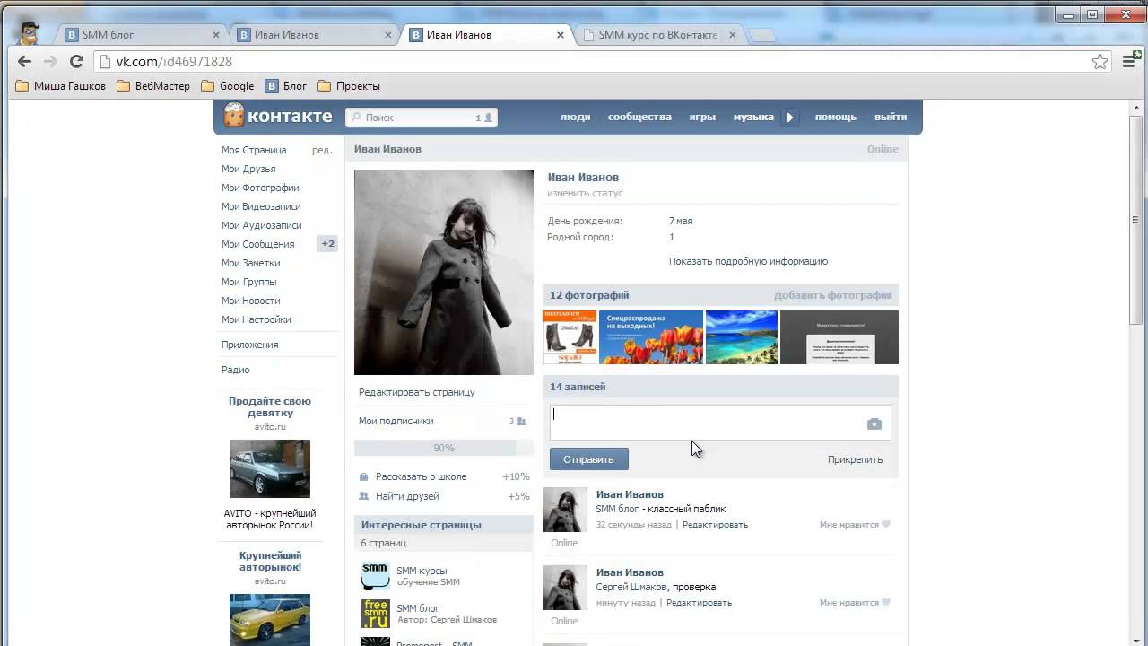Open Моя Страница in sidebar

(254, 150)
